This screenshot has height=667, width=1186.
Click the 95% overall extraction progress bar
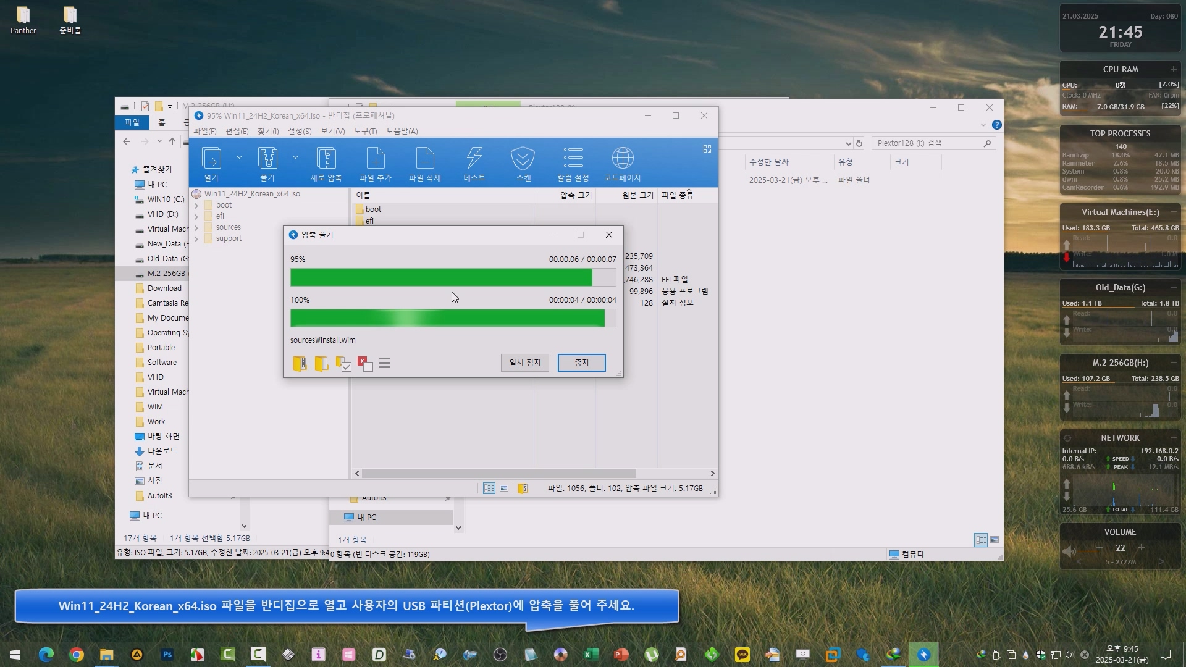[x=453, y=277]
